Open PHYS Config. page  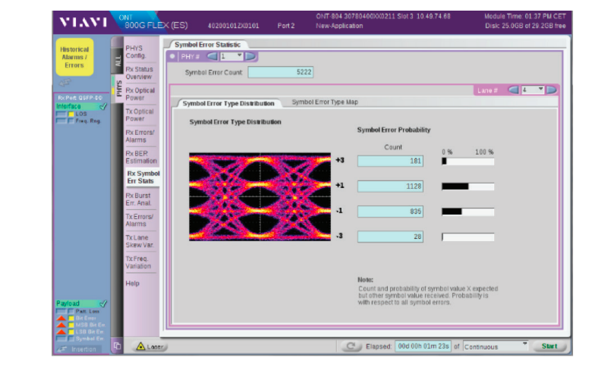pos(136,52)
